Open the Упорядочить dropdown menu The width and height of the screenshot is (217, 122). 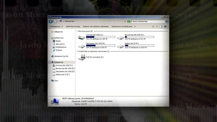(57, 26)
